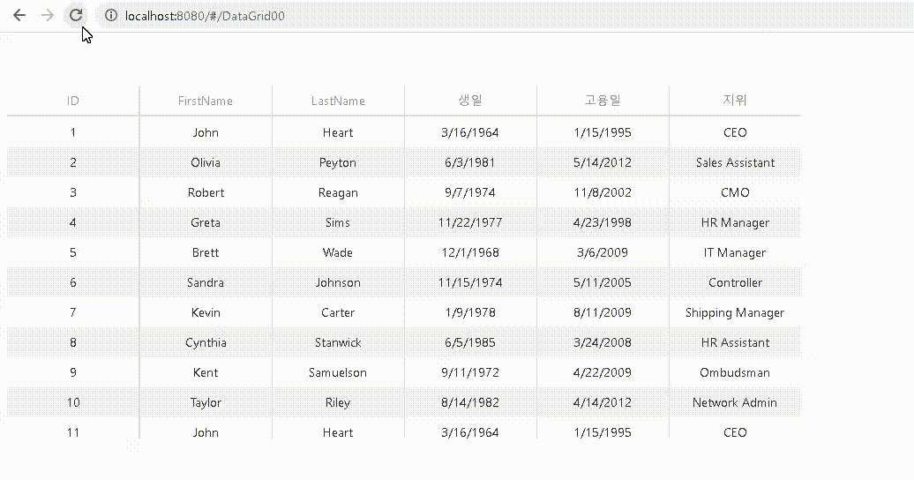Select the CMO position cell
This screenshot has width=914, height=480.
coord(735,192)
